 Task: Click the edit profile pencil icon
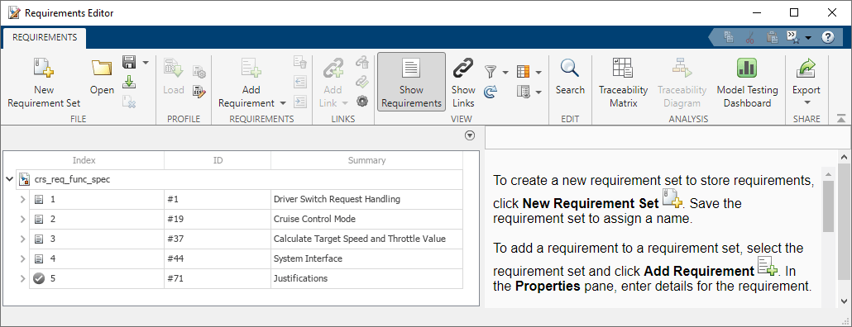point(199,91)
